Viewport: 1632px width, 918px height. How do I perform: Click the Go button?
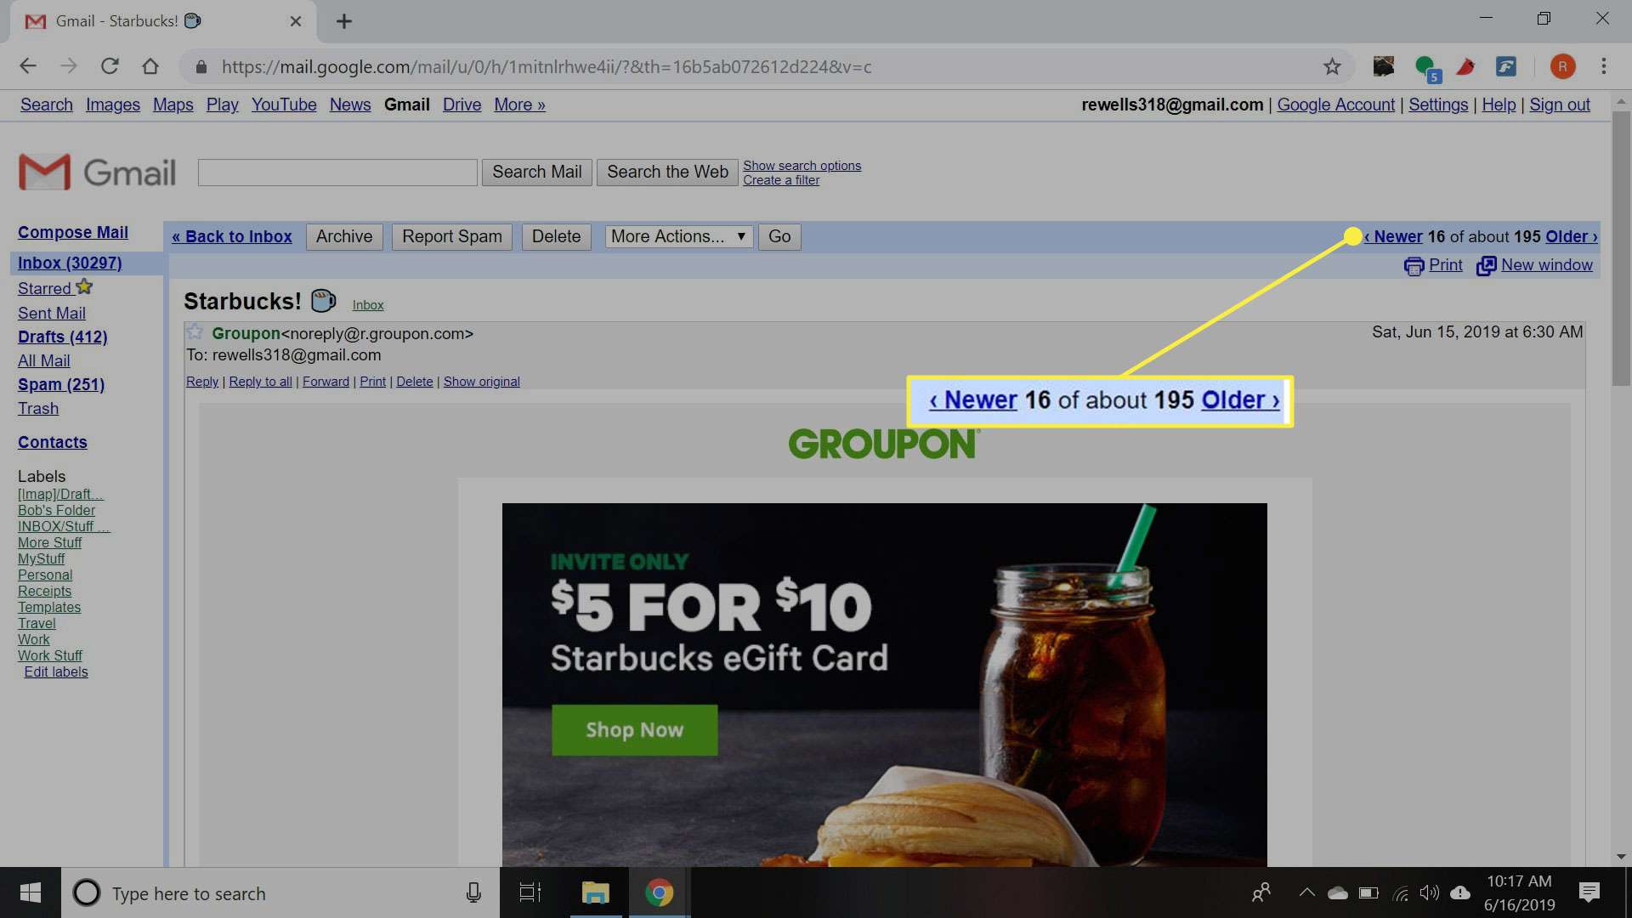pos(779,236)
